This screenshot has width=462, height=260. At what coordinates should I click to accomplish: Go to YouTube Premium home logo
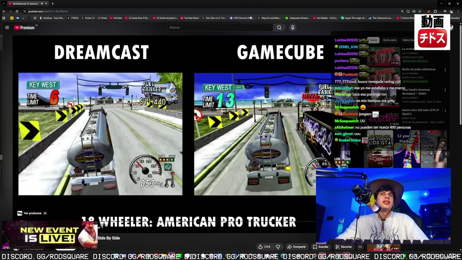click(x=25, y=27)
